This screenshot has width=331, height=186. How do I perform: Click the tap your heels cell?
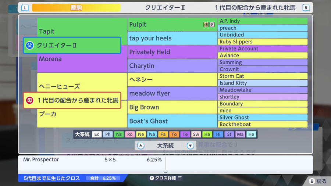[x=172, y=38]
